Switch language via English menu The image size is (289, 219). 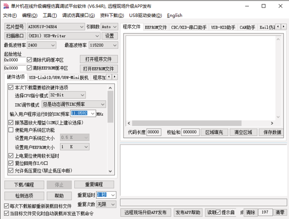coord(174,15)
